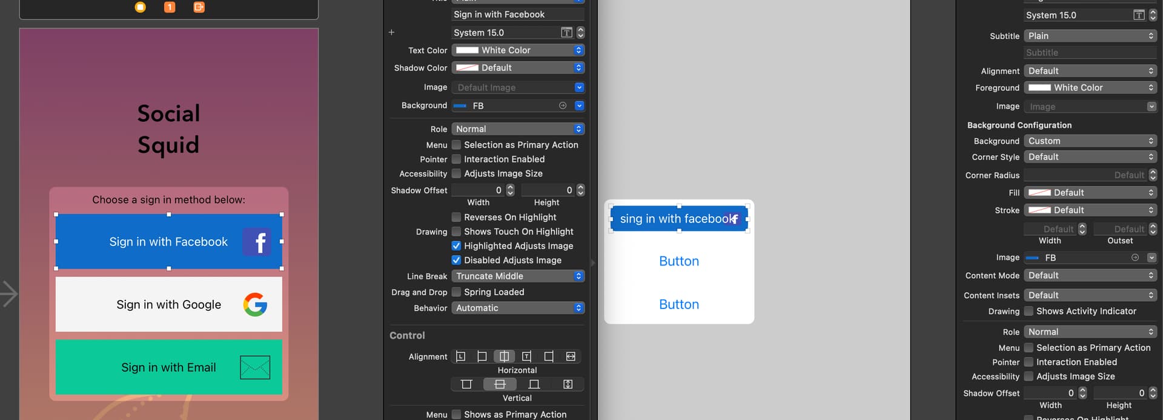Set horizontal alignment to left
Image resolution: width=1163 pixels, height=420 pixels.
pyautogui.click(x=482, y=356)
